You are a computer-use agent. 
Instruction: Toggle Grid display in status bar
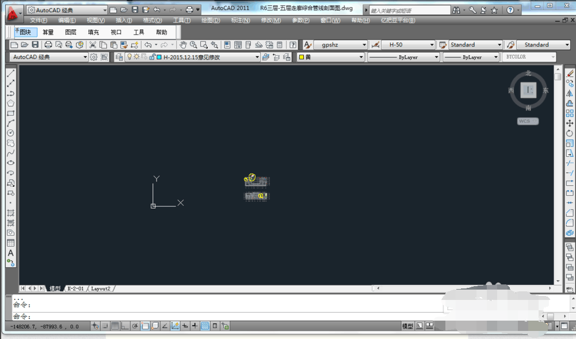coord(115,326)
